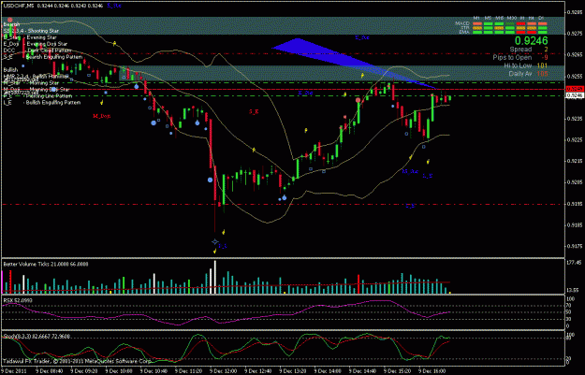Click the white 0.9246 price tag on axis
The height and width of the screenshot is (375, 585).
575,95
